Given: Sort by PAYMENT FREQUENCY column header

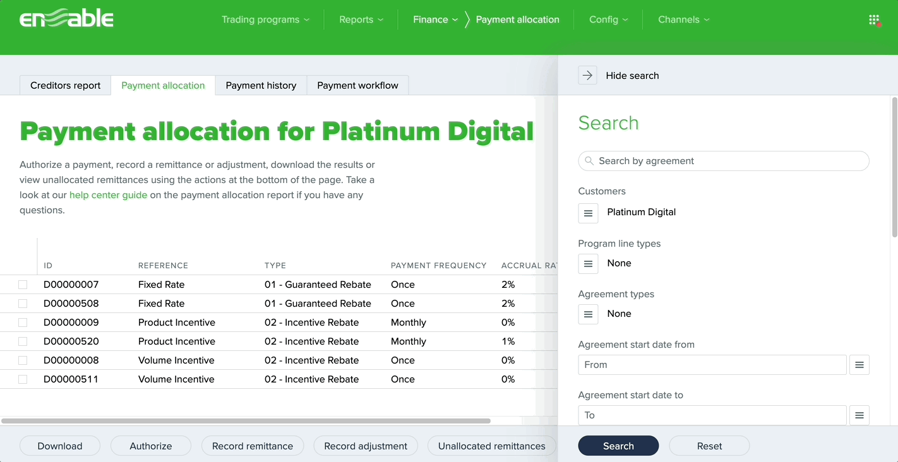Looking at the screenshot, I should (439, 266).
